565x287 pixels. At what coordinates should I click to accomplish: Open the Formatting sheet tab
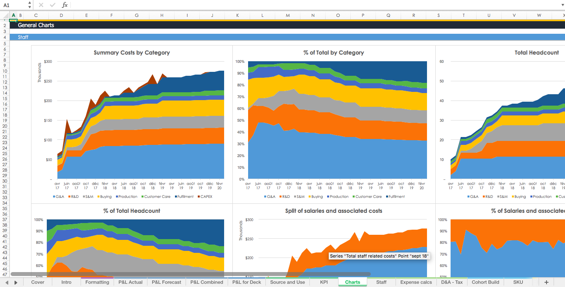click(97, 282)
